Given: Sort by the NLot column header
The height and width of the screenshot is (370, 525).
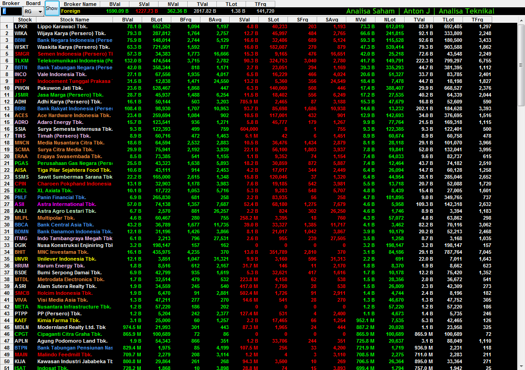Looking at the screenshot, I should 390,20.
